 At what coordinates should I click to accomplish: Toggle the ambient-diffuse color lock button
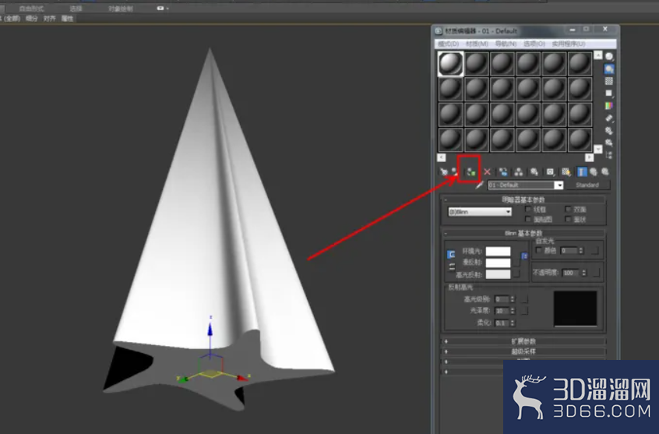pyautogui.click(x=451, y=255)
